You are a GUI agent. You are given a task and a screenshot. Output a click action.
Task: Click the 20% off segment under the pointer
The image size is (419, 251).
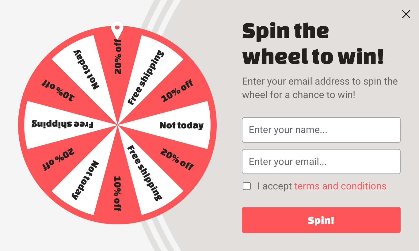coord(118,57)
